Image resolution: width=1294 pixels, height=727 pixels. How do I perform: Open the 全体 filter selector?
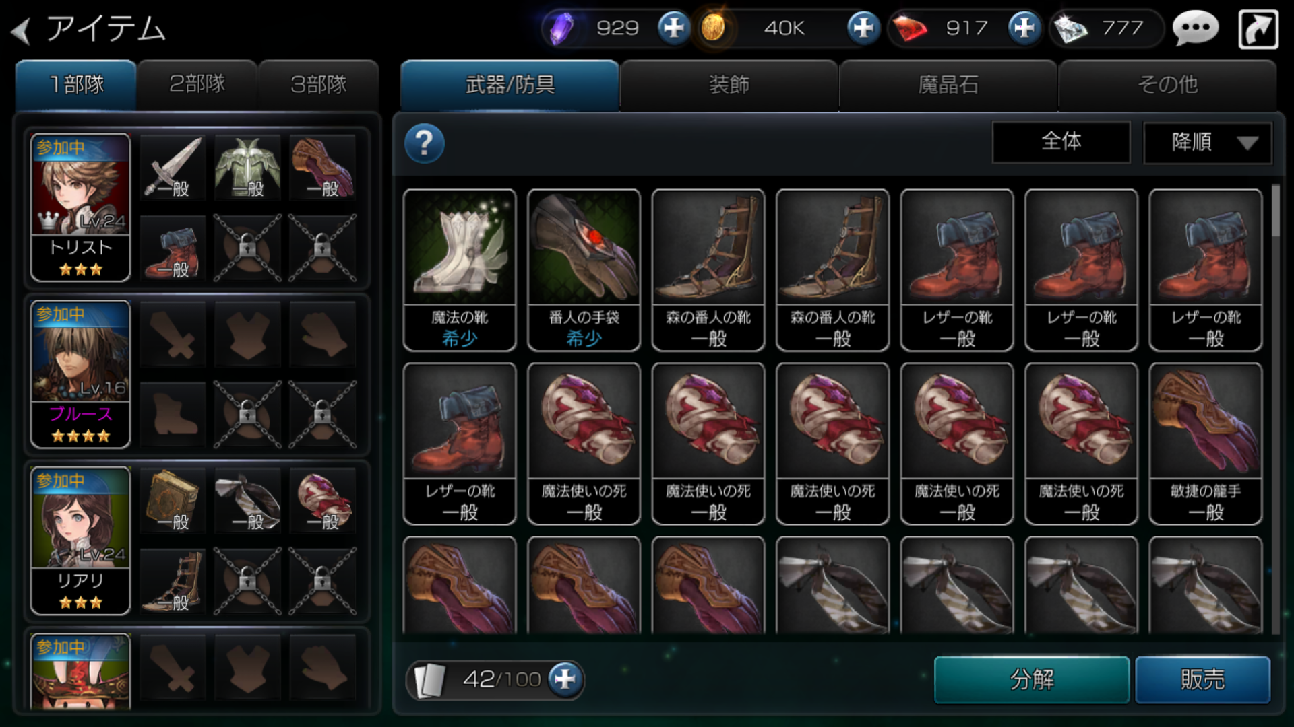[x=1061, y=141]
